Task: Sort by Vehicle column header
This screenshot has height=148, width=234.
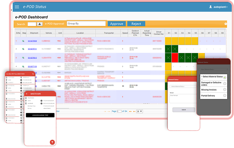Action: [49, 33]
